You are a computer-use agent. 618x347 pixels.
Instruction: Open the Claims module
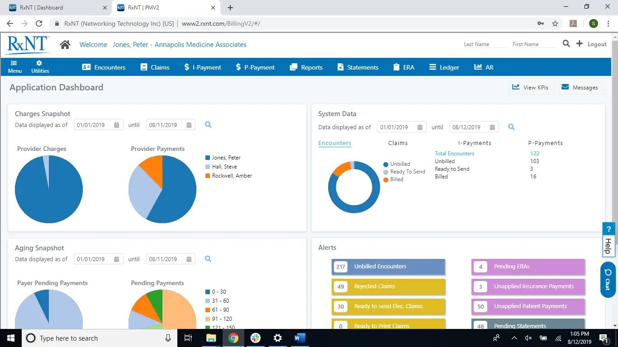click(x=154, y=67)
